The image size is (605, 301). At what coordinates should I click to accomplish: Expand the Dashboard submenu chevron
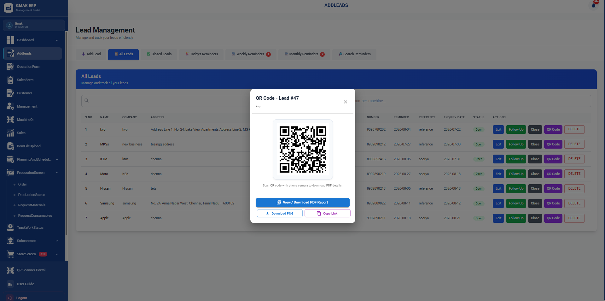click(57, 40)
